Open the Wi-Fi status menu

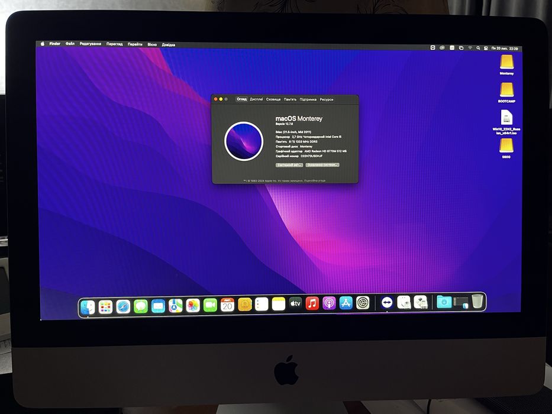[x=470, y=48]
